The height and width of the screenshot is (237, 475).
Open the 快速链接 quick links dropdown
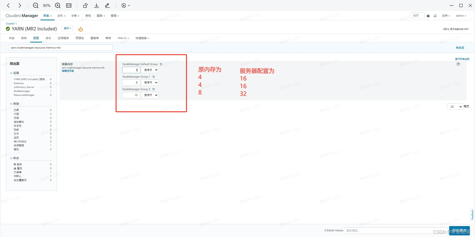click(142, 38)
